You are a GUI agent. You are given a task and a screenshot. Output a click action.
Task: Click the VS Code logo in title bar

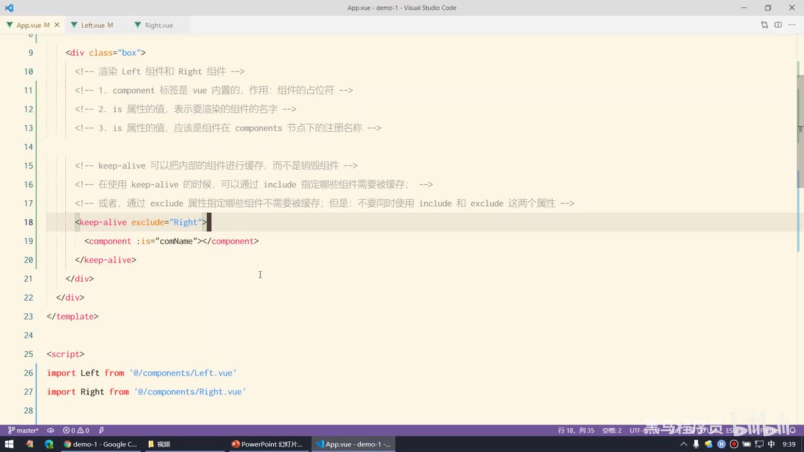click(x=9, y=8)
